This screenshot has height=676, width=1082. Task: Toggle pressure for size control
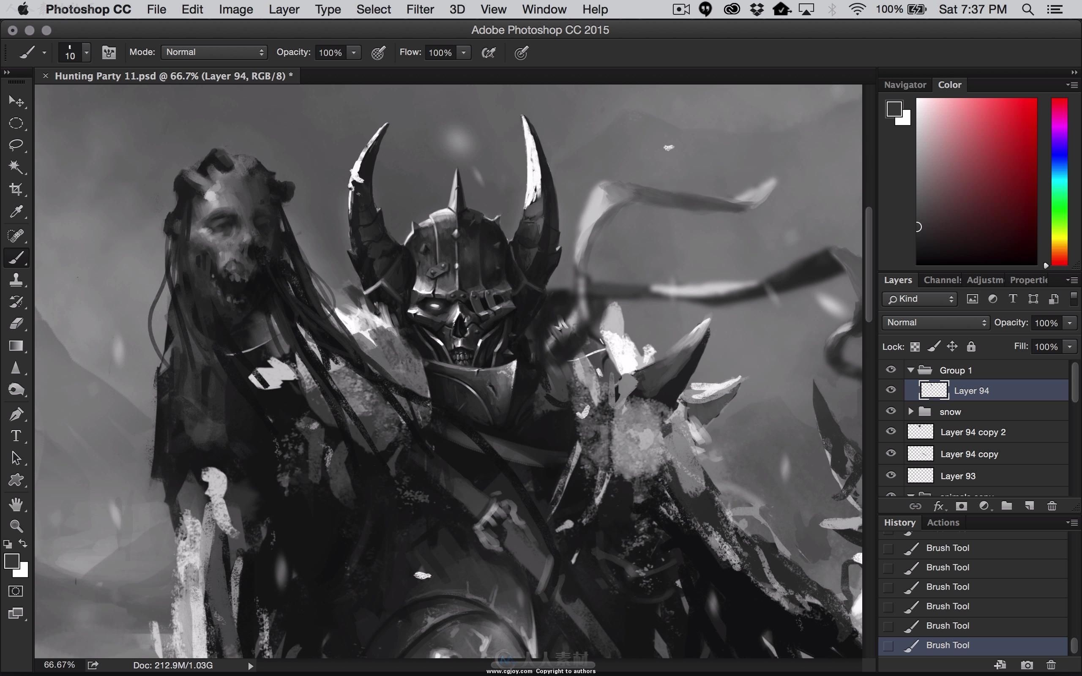521,53
